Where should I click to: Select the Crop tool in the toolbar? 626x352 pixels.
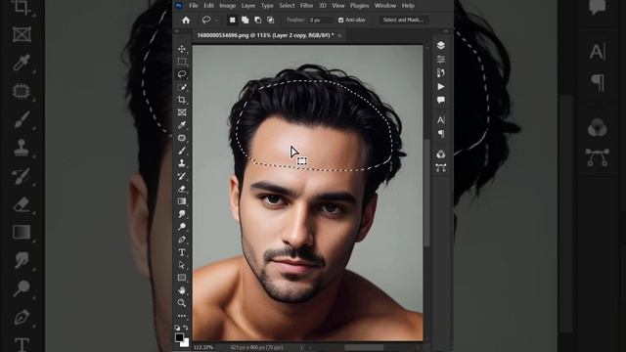pyautogui.click(x=182, y=100)
